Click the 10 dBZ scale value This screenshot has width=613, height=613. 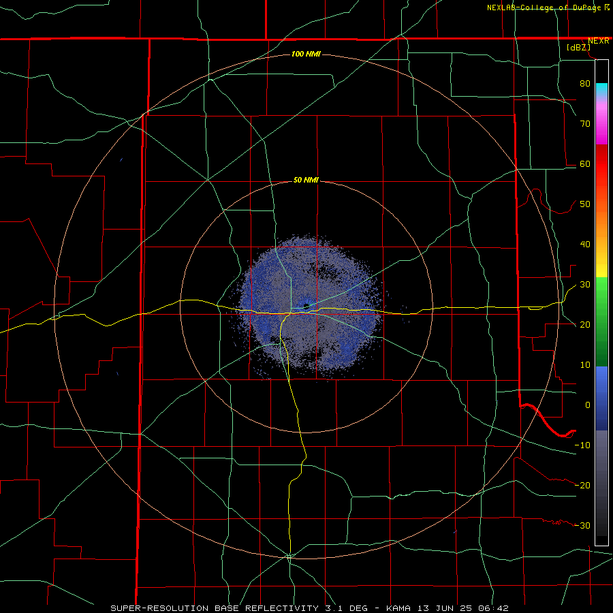(x=585, y=365)
